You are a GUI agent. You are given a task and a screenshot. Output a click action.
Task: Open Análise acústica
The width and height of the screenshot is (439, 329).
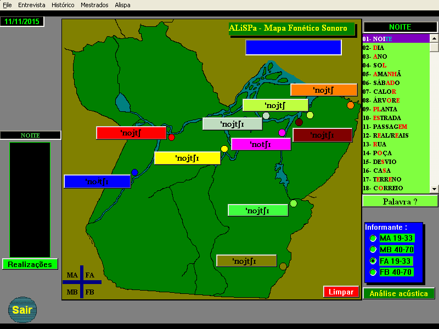398,293
